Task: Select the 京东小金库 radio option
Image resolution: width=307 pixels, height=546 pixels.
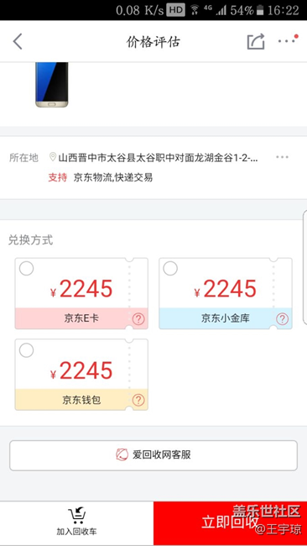Action: 170,269
